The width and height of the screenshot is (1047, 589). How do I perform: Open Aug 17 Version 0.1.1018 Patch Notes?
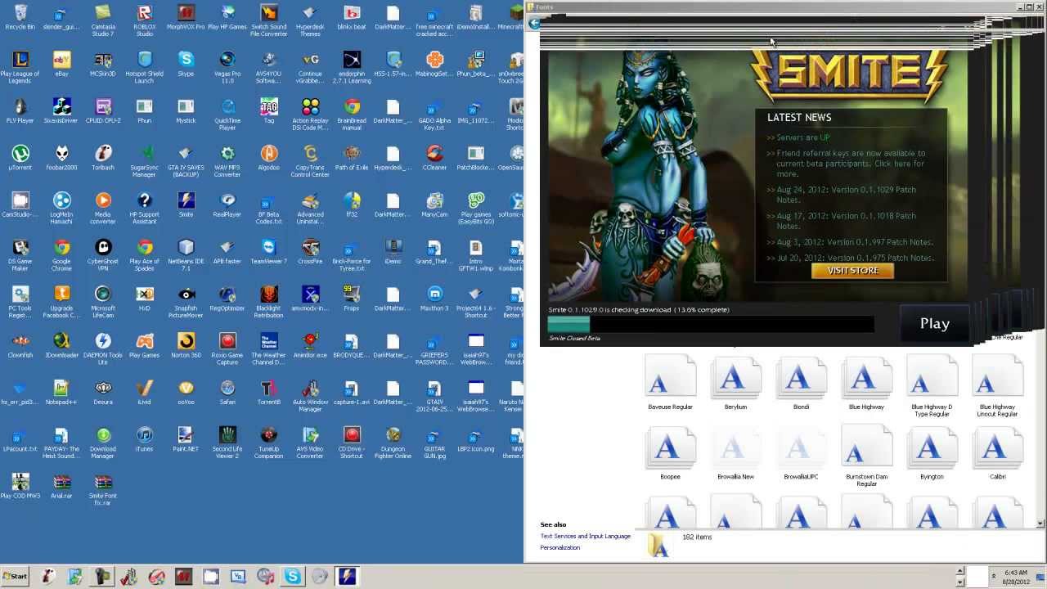[x=846, y=221]
